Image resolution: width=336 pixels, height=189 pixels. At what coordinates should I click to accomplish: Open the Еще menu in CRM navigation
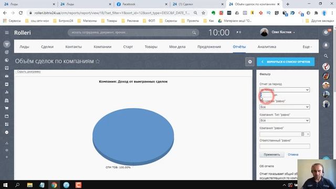[x=307, y=47]
